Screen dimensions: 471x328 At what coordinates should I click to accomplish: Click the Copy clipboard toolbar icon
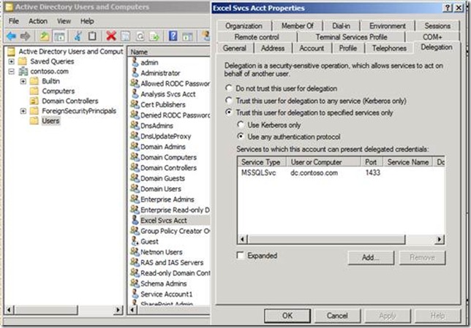[x=92, y=35]
